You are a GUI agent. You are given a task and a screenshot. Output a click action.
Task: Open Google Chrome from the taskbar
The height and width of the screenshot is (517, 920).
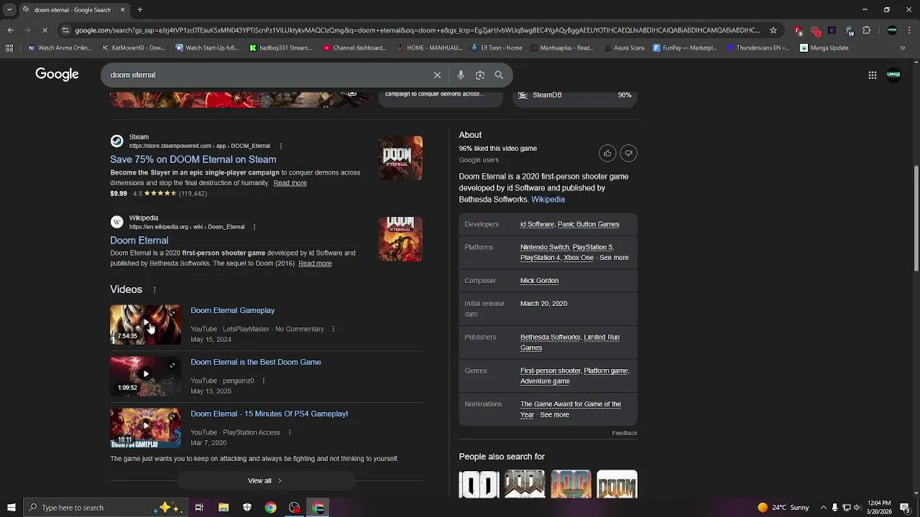pos(270,508)
